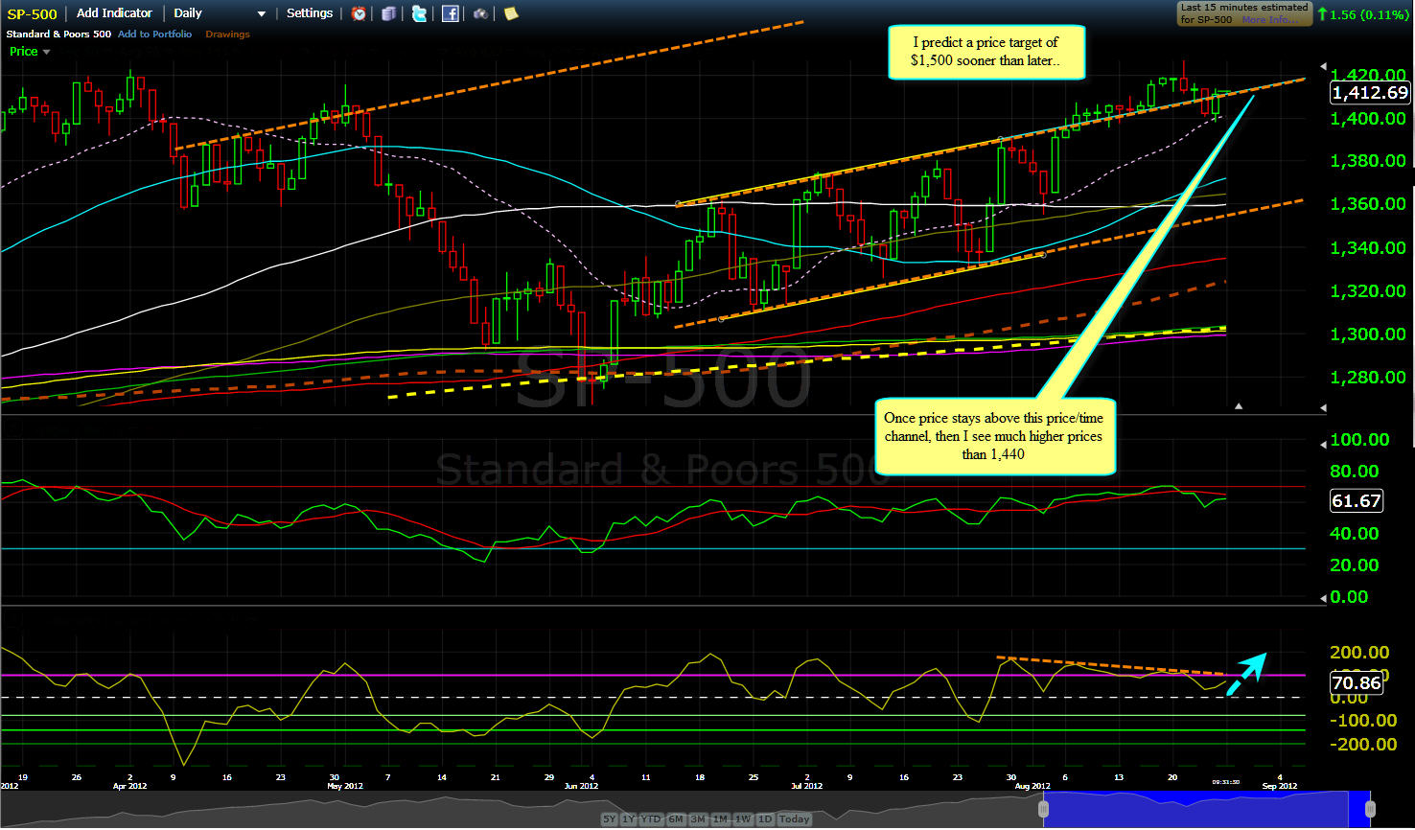The width and height of the screenshot is (1415, 830).
Task: Click the SP-500 ticker symbol
Action: pyautogui.click(x=33, y=14)
